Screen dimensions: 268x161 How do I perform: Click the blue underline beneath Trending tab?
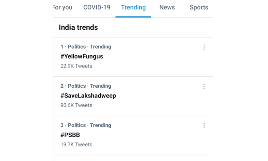(133, 17)
